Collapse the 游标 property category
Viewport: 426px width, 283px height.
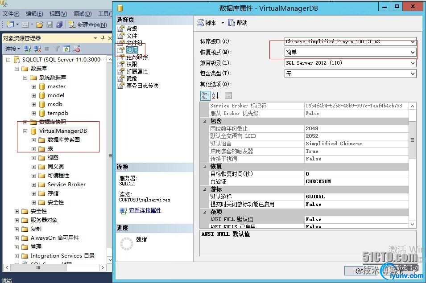[205, 189]
